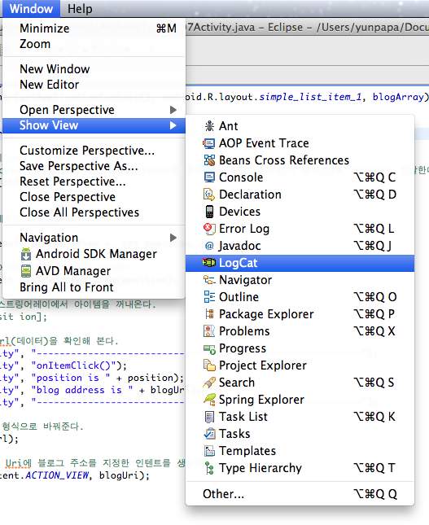Click the Search flashlight icon
Image resolution: width=429 pixels, height=525 pixels.
pyautogui.click(x=209, y=383)
